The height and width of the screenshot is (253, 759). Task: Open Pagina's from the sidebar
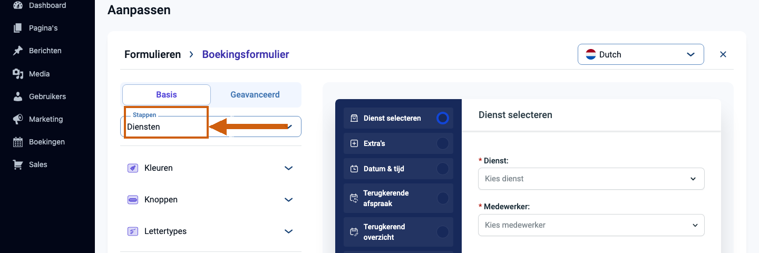(43, 28)
